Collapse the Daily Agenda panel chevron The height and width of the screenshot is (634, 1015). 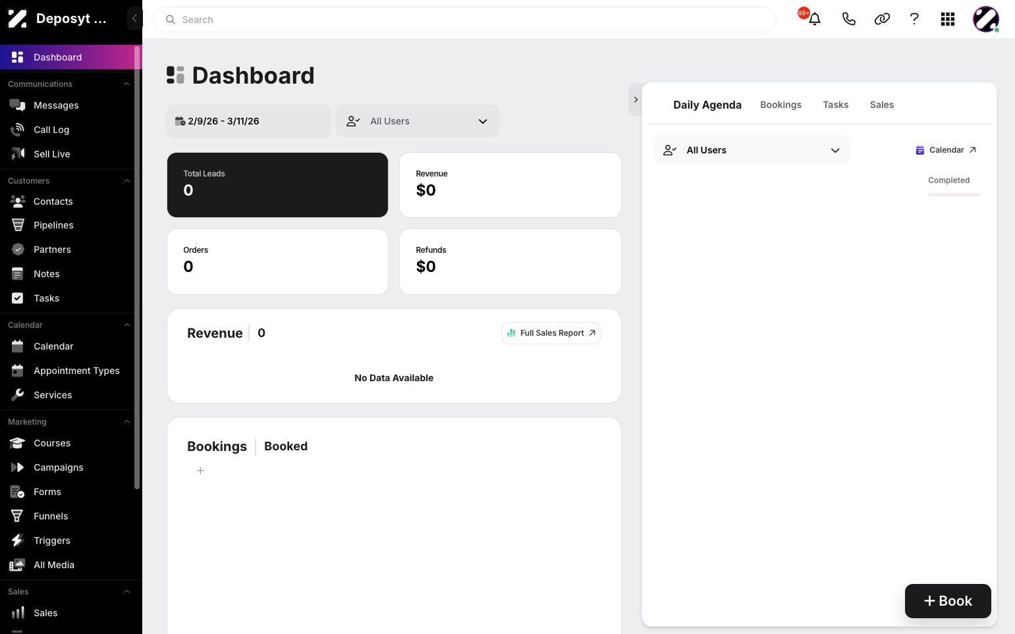[x=636, y=99]
